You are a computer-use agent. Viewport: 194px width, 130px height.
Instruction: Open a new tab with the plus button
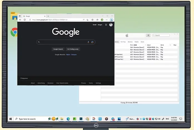[x=48, y=16]
